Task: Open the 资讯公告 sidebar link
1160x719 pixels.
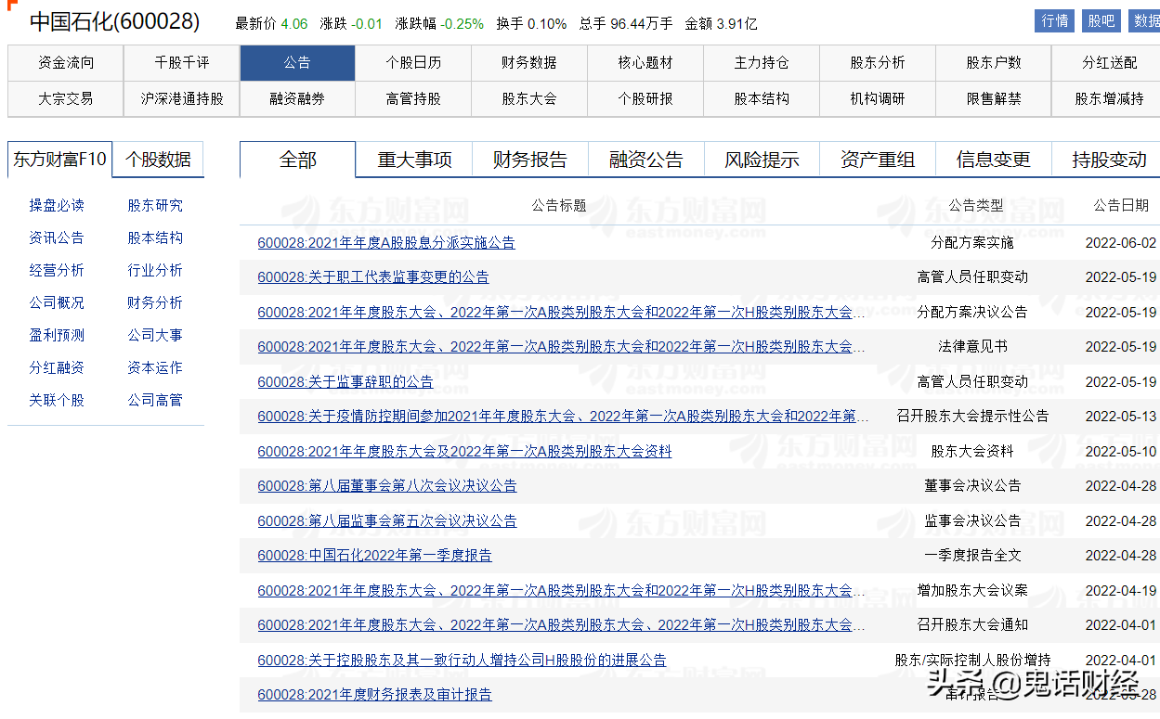Action: tap(57, 238)
